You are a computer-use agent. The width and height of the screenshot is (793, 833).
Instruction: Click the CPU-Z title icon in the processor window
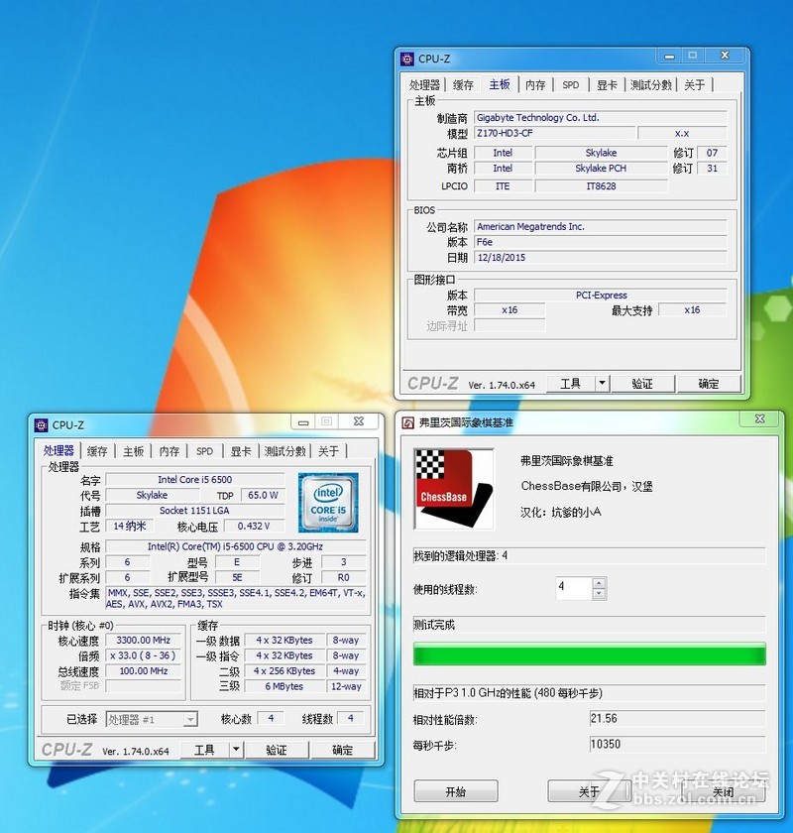[x=41, y=425]
